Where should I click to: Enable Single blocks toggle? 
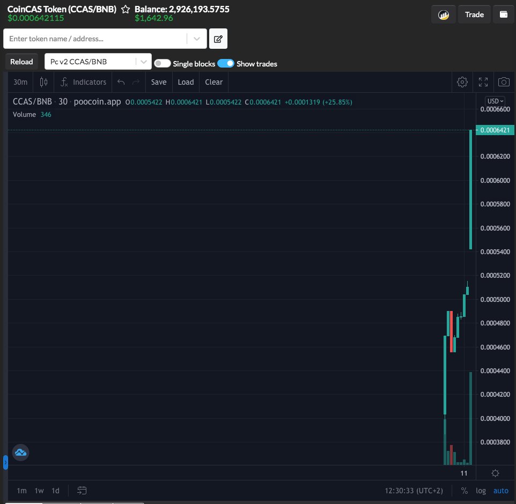pos(162,63)
